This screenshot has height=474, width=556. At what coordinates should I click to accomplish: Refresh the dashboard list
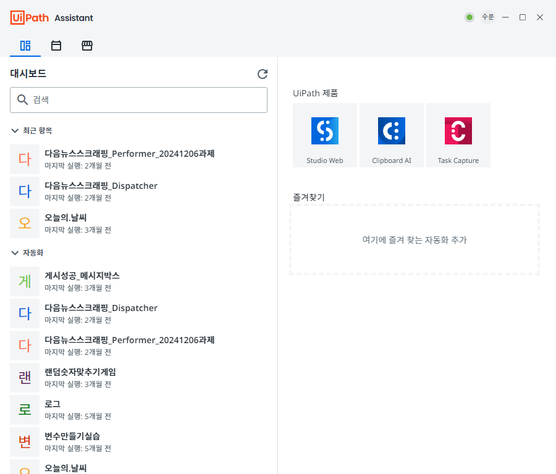(263, 74)
